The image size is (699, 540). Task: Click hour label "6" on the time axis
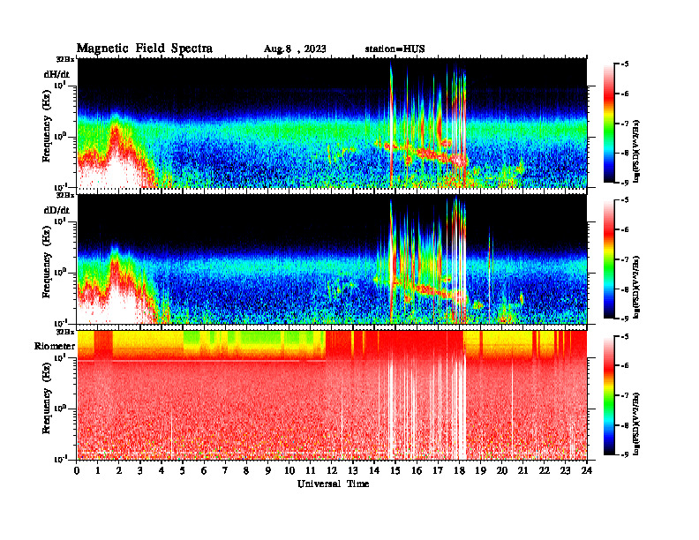204,470
